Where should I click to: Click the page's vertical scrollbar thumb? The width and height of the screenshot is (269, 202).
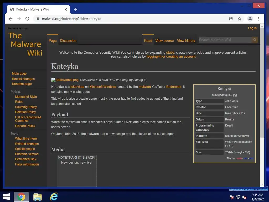(262, 82)
